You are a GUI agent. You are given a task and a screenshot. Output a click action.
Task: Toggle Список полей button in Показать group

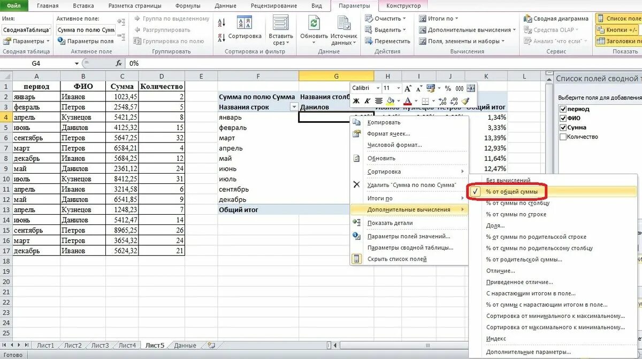tap(620, 18)
